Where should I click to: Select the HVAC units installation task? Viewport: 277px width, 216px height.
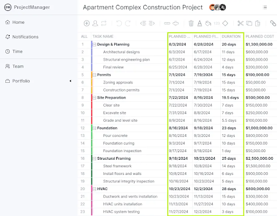(x=123, y=204)
